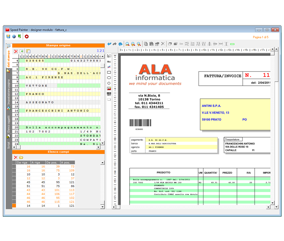Open the blue Help question mark icon

(14, 37)
